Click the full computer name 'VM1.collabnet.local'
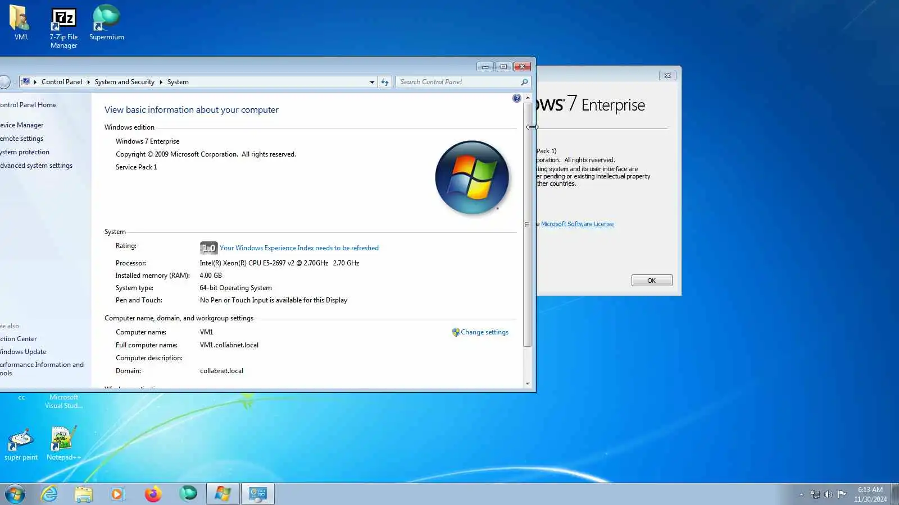Image resolution: width=899 pixels, height=505 pixels. point(229,345)
